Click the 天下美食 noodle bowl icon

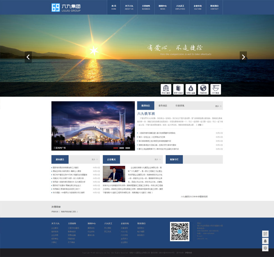(216, 89)
